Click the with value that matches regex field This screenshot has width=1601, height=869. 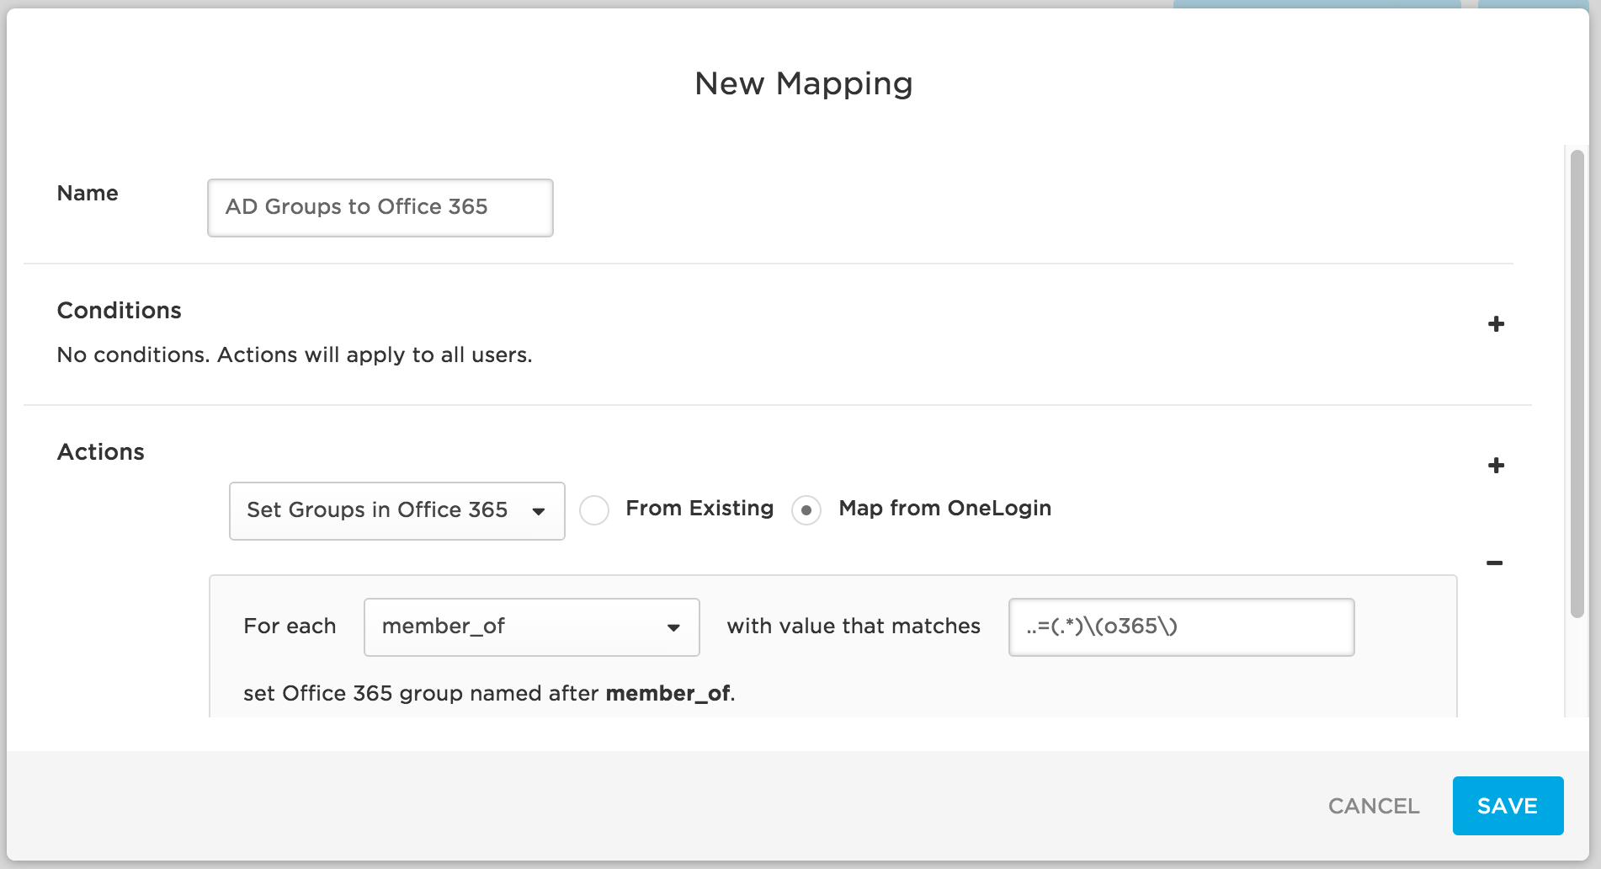pyautogui.click(x=1181, y=626)
